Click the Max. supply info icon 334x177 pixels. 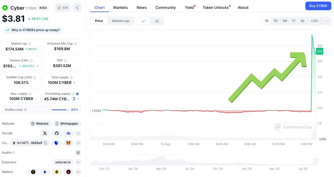(x=30, y=94)
